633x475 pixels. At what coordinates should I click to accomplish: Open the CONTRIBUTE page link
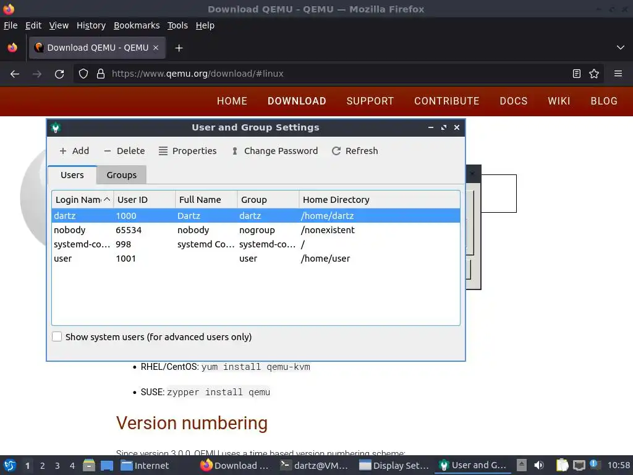click(446, 101)
